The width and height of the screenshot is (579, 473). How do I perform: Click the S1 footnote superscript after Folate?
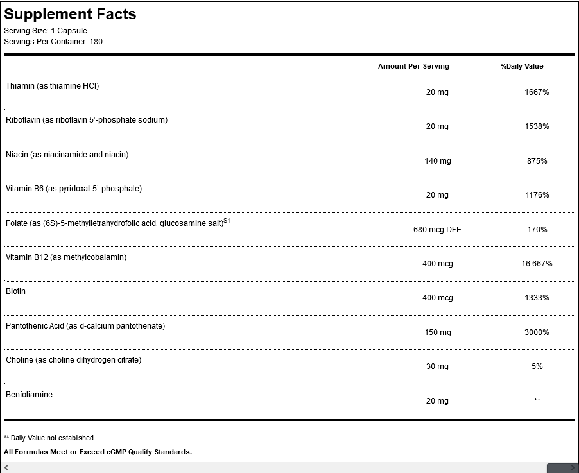click(x=227, y=221)
